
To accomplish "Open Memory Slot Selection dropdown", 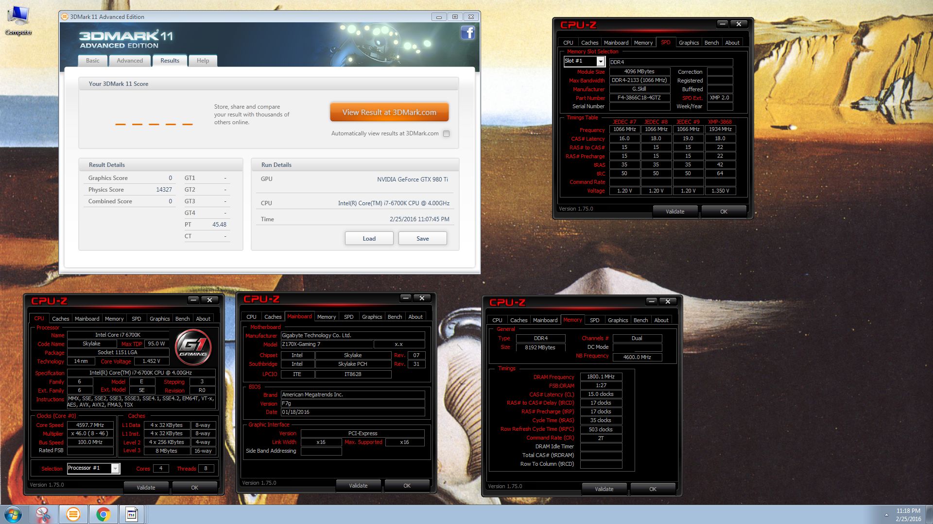I will coord(601,61).
